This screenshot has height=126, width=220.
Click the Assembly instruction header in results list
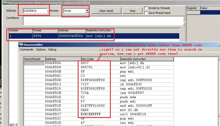pos(133,30)
